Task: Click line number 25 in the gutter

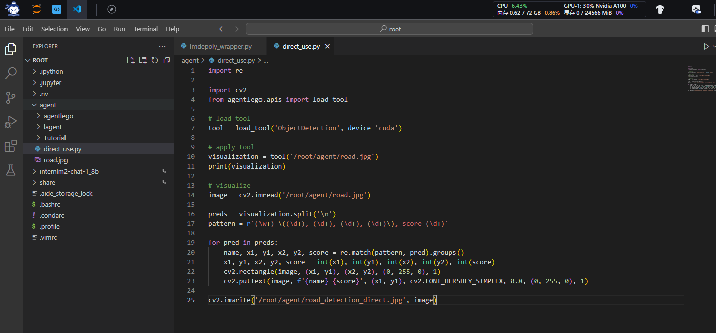Action: pyautogui.click(x=191, y=300)
